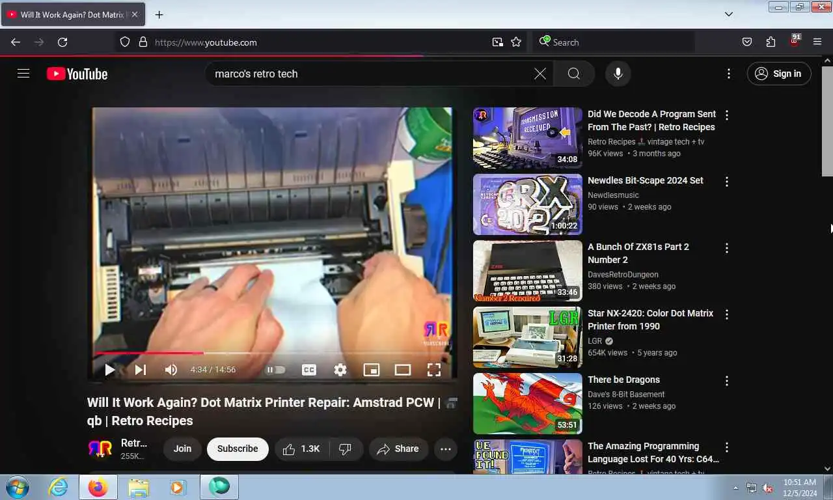Click Dave's 8-Bit Basement channel name

click(626, 395)
